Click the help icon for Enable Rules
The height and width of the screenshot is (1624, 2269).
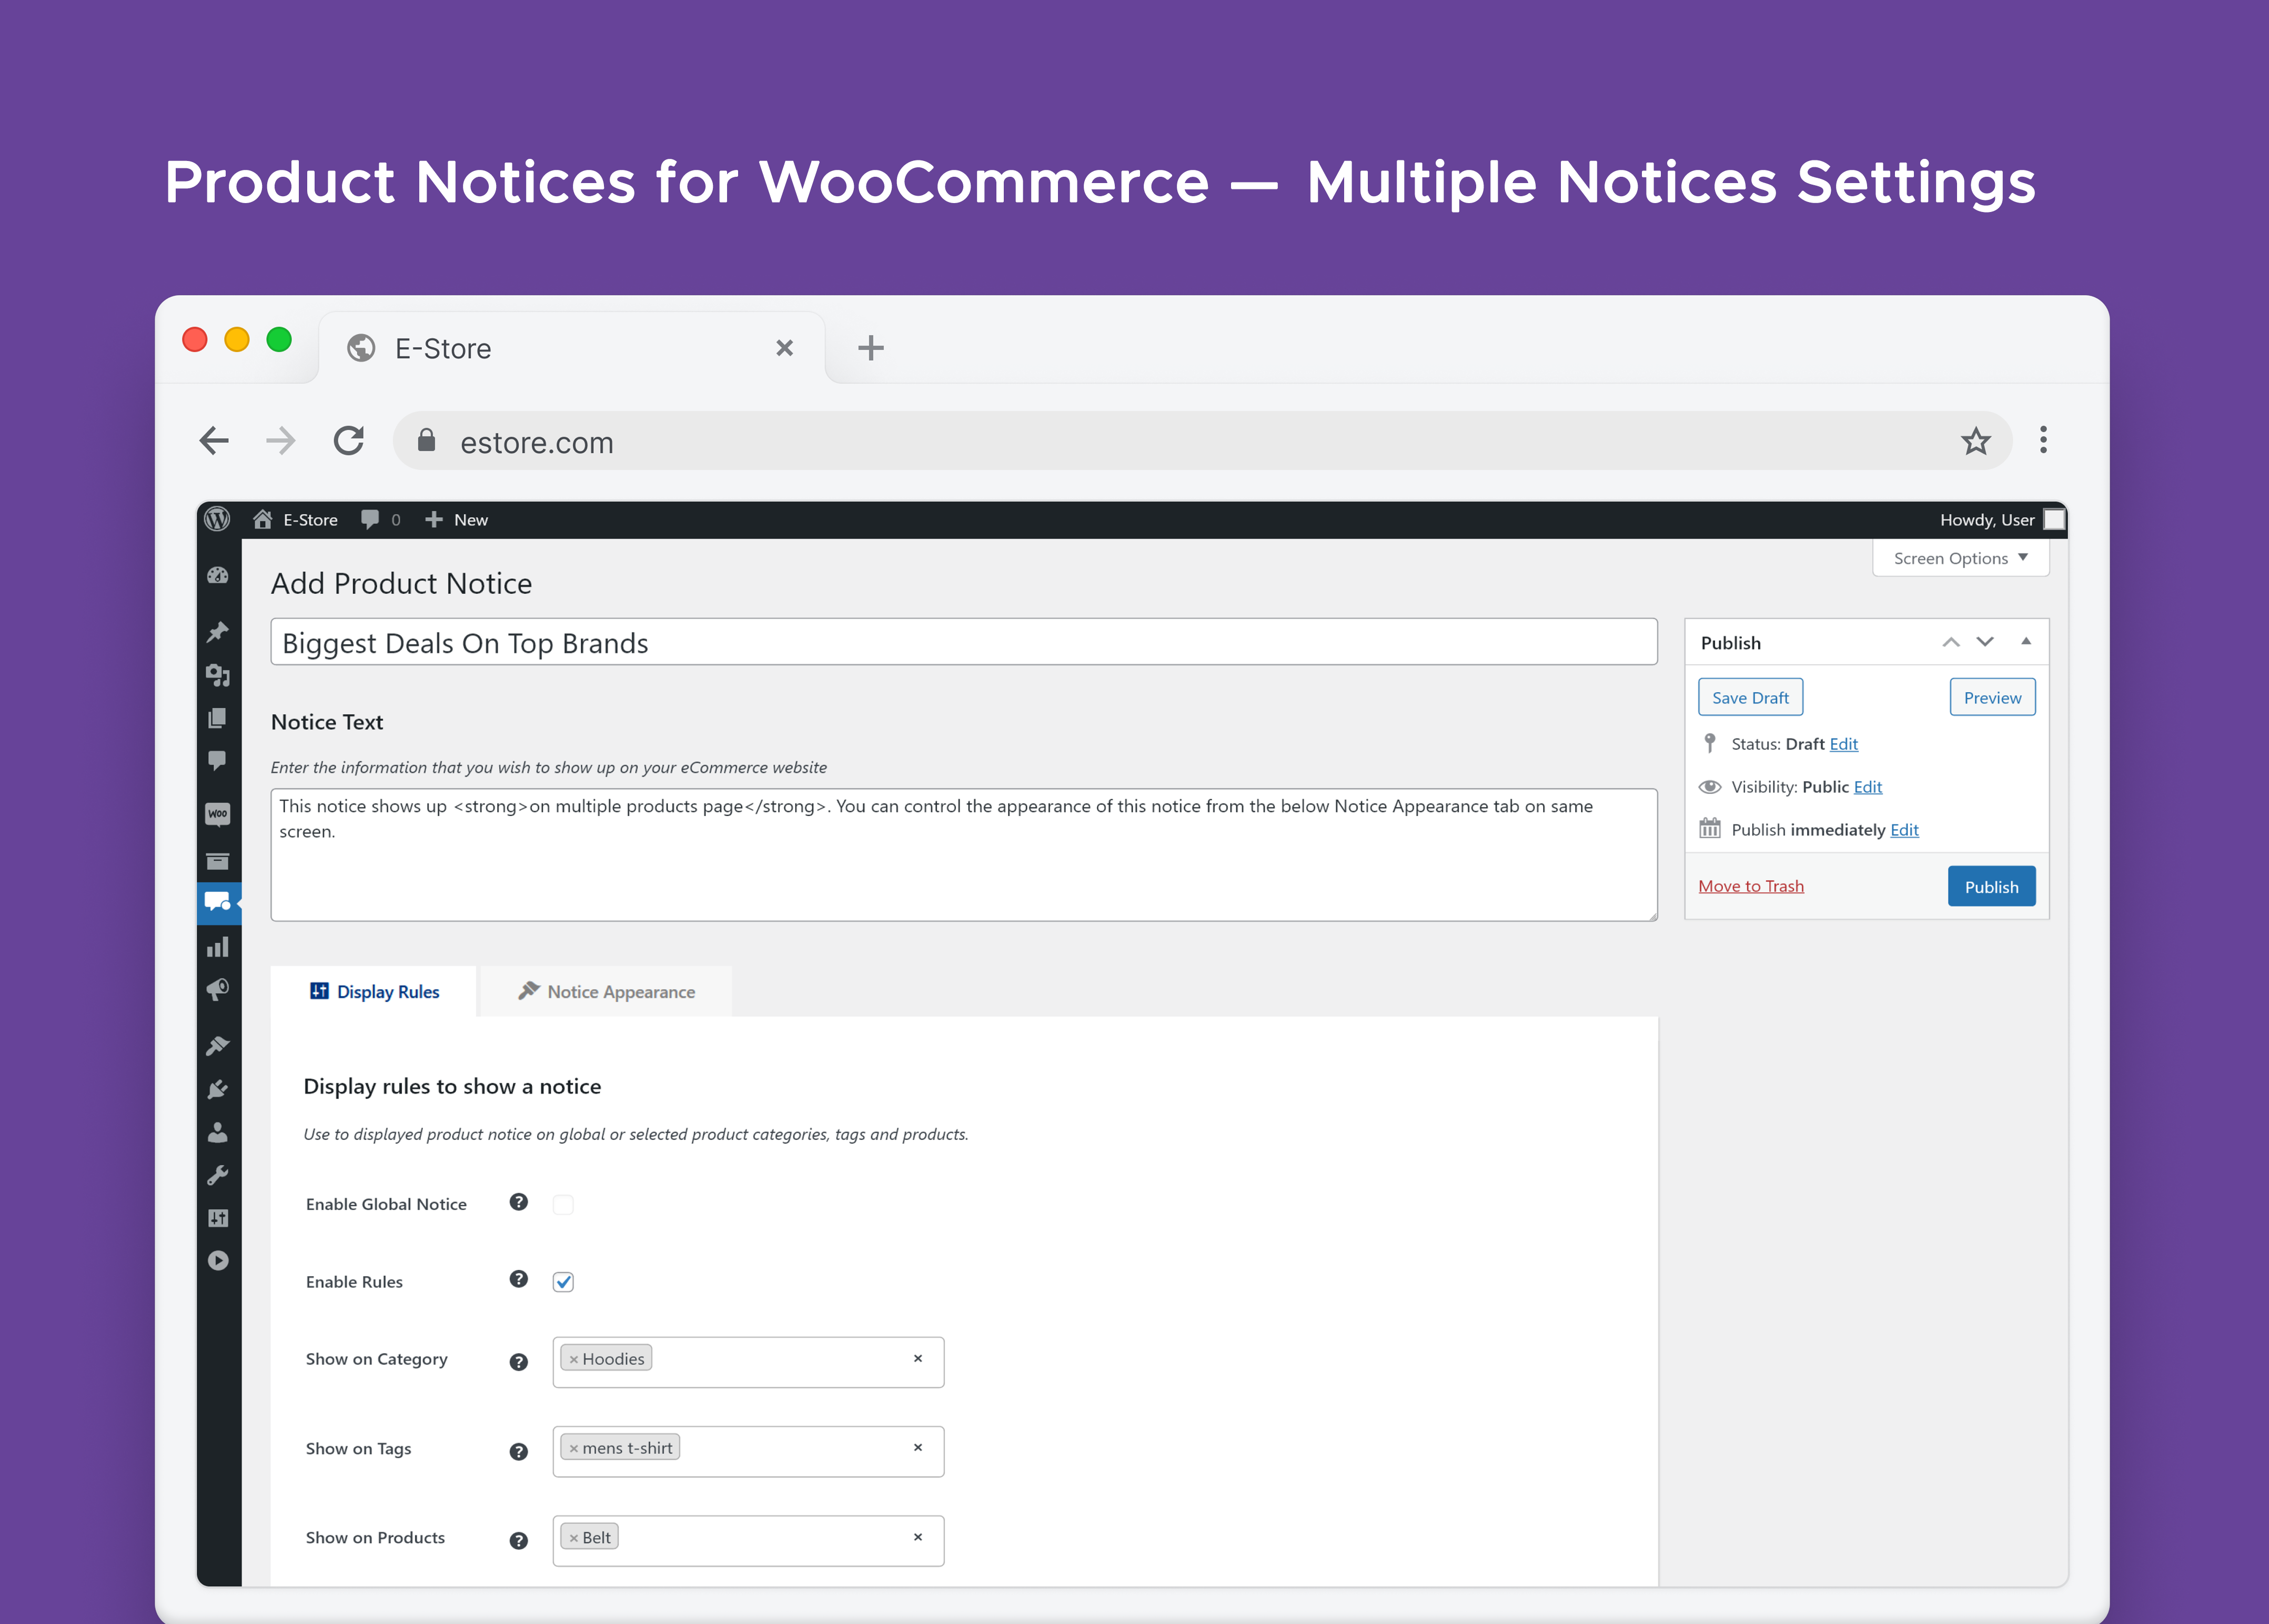click(x=518, y=1279)
